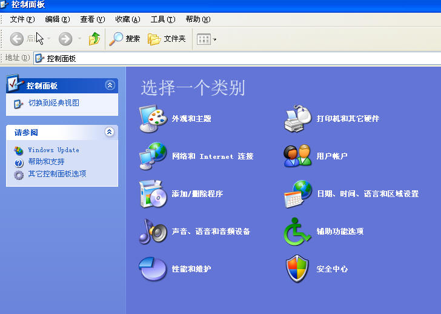Open the 用户帐户 two-people icon
This screenshot has height=314, width=441.
pos(297,156)
